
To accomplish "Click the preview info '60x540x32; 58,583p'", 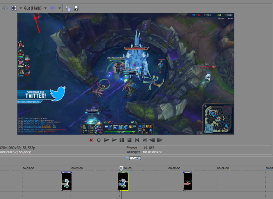I will (16, 152).
